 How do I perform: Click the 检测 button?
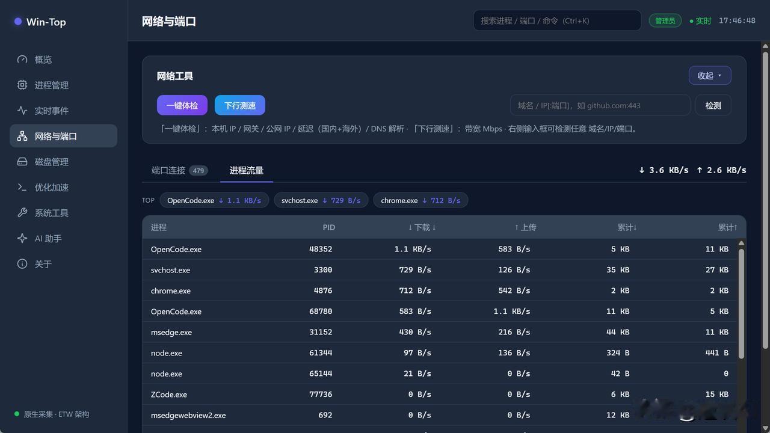point(713,105)
